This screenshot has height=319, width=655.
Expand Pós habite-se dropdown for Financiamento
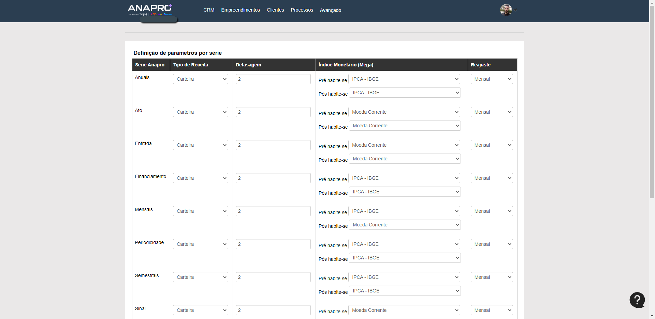pos(405,192)
